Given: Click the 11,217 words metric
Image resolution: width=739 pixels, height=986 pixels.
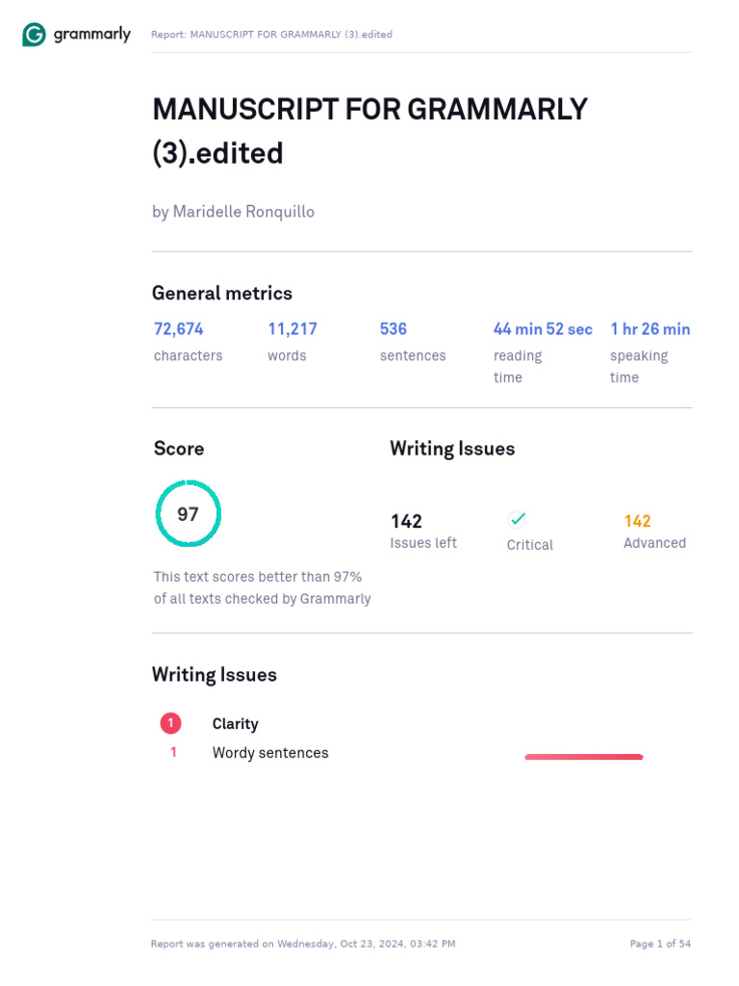Looking at the screenshot, I should [293, 329].
